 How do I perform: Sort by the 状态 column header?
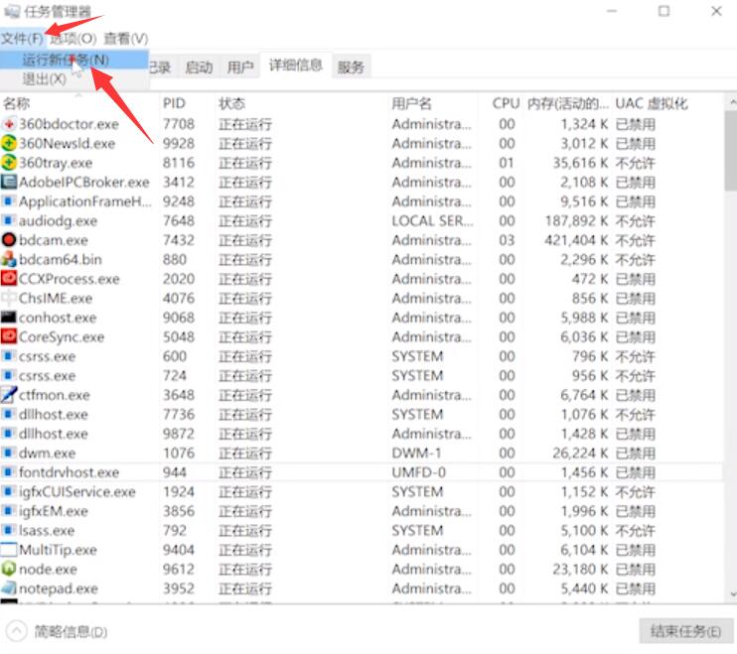coord(301,103)
